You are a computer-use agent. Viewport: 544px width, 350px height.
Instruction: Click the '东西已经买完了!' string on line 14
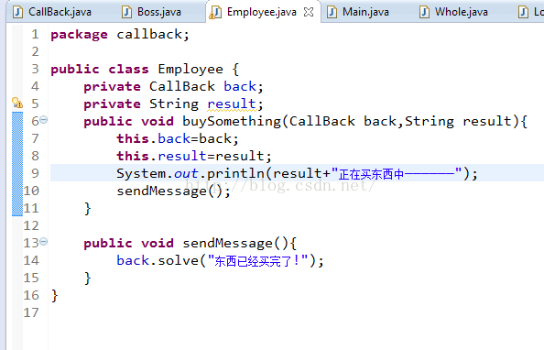click(x=257, y=260)
